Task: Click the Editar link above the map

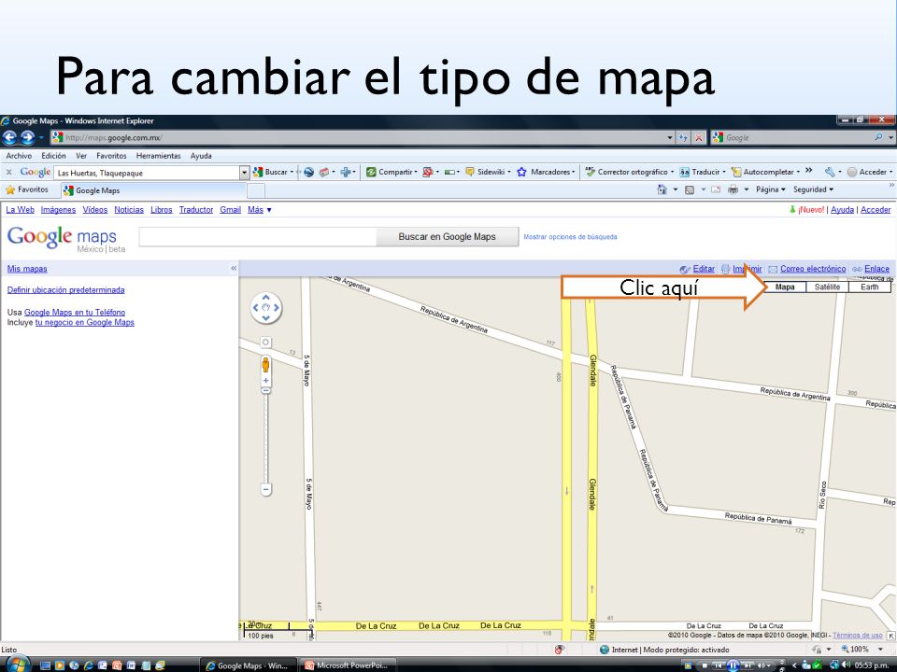Action: point(704,269)
